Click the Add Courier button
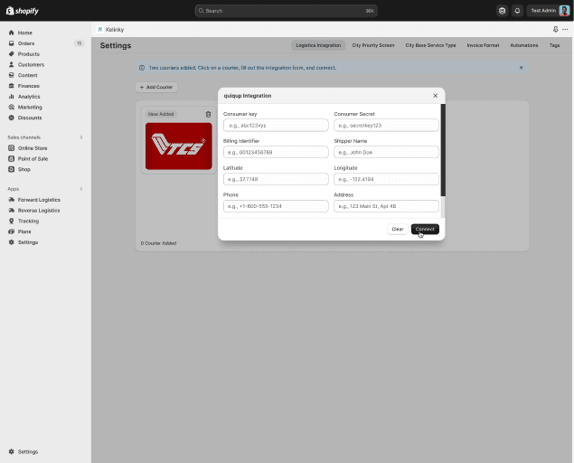Viewport: 574px width, 463px height. pyautogui.click(x=156, y=87)
